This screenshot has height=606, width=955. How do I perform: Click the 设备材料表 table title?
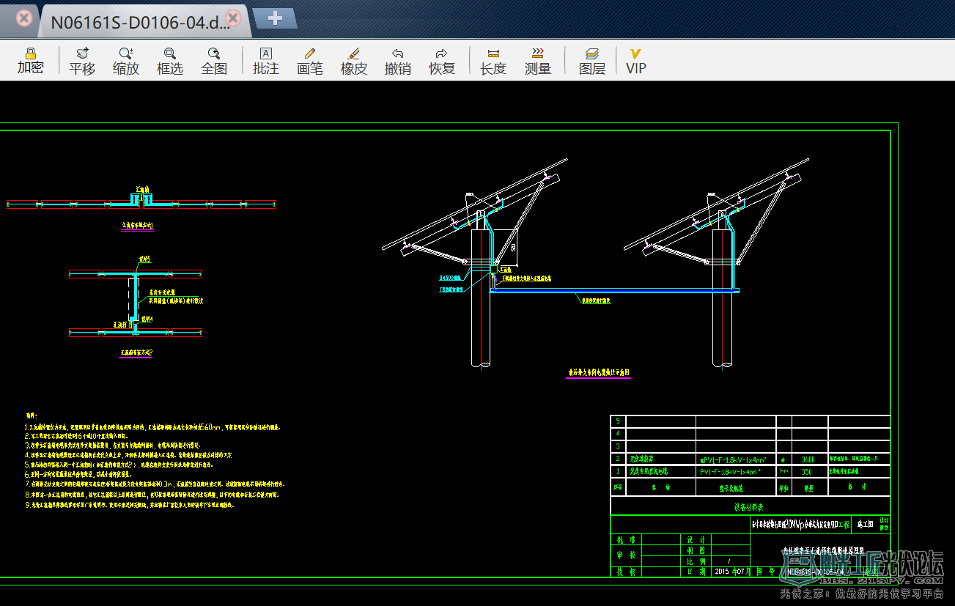(749, 506)
